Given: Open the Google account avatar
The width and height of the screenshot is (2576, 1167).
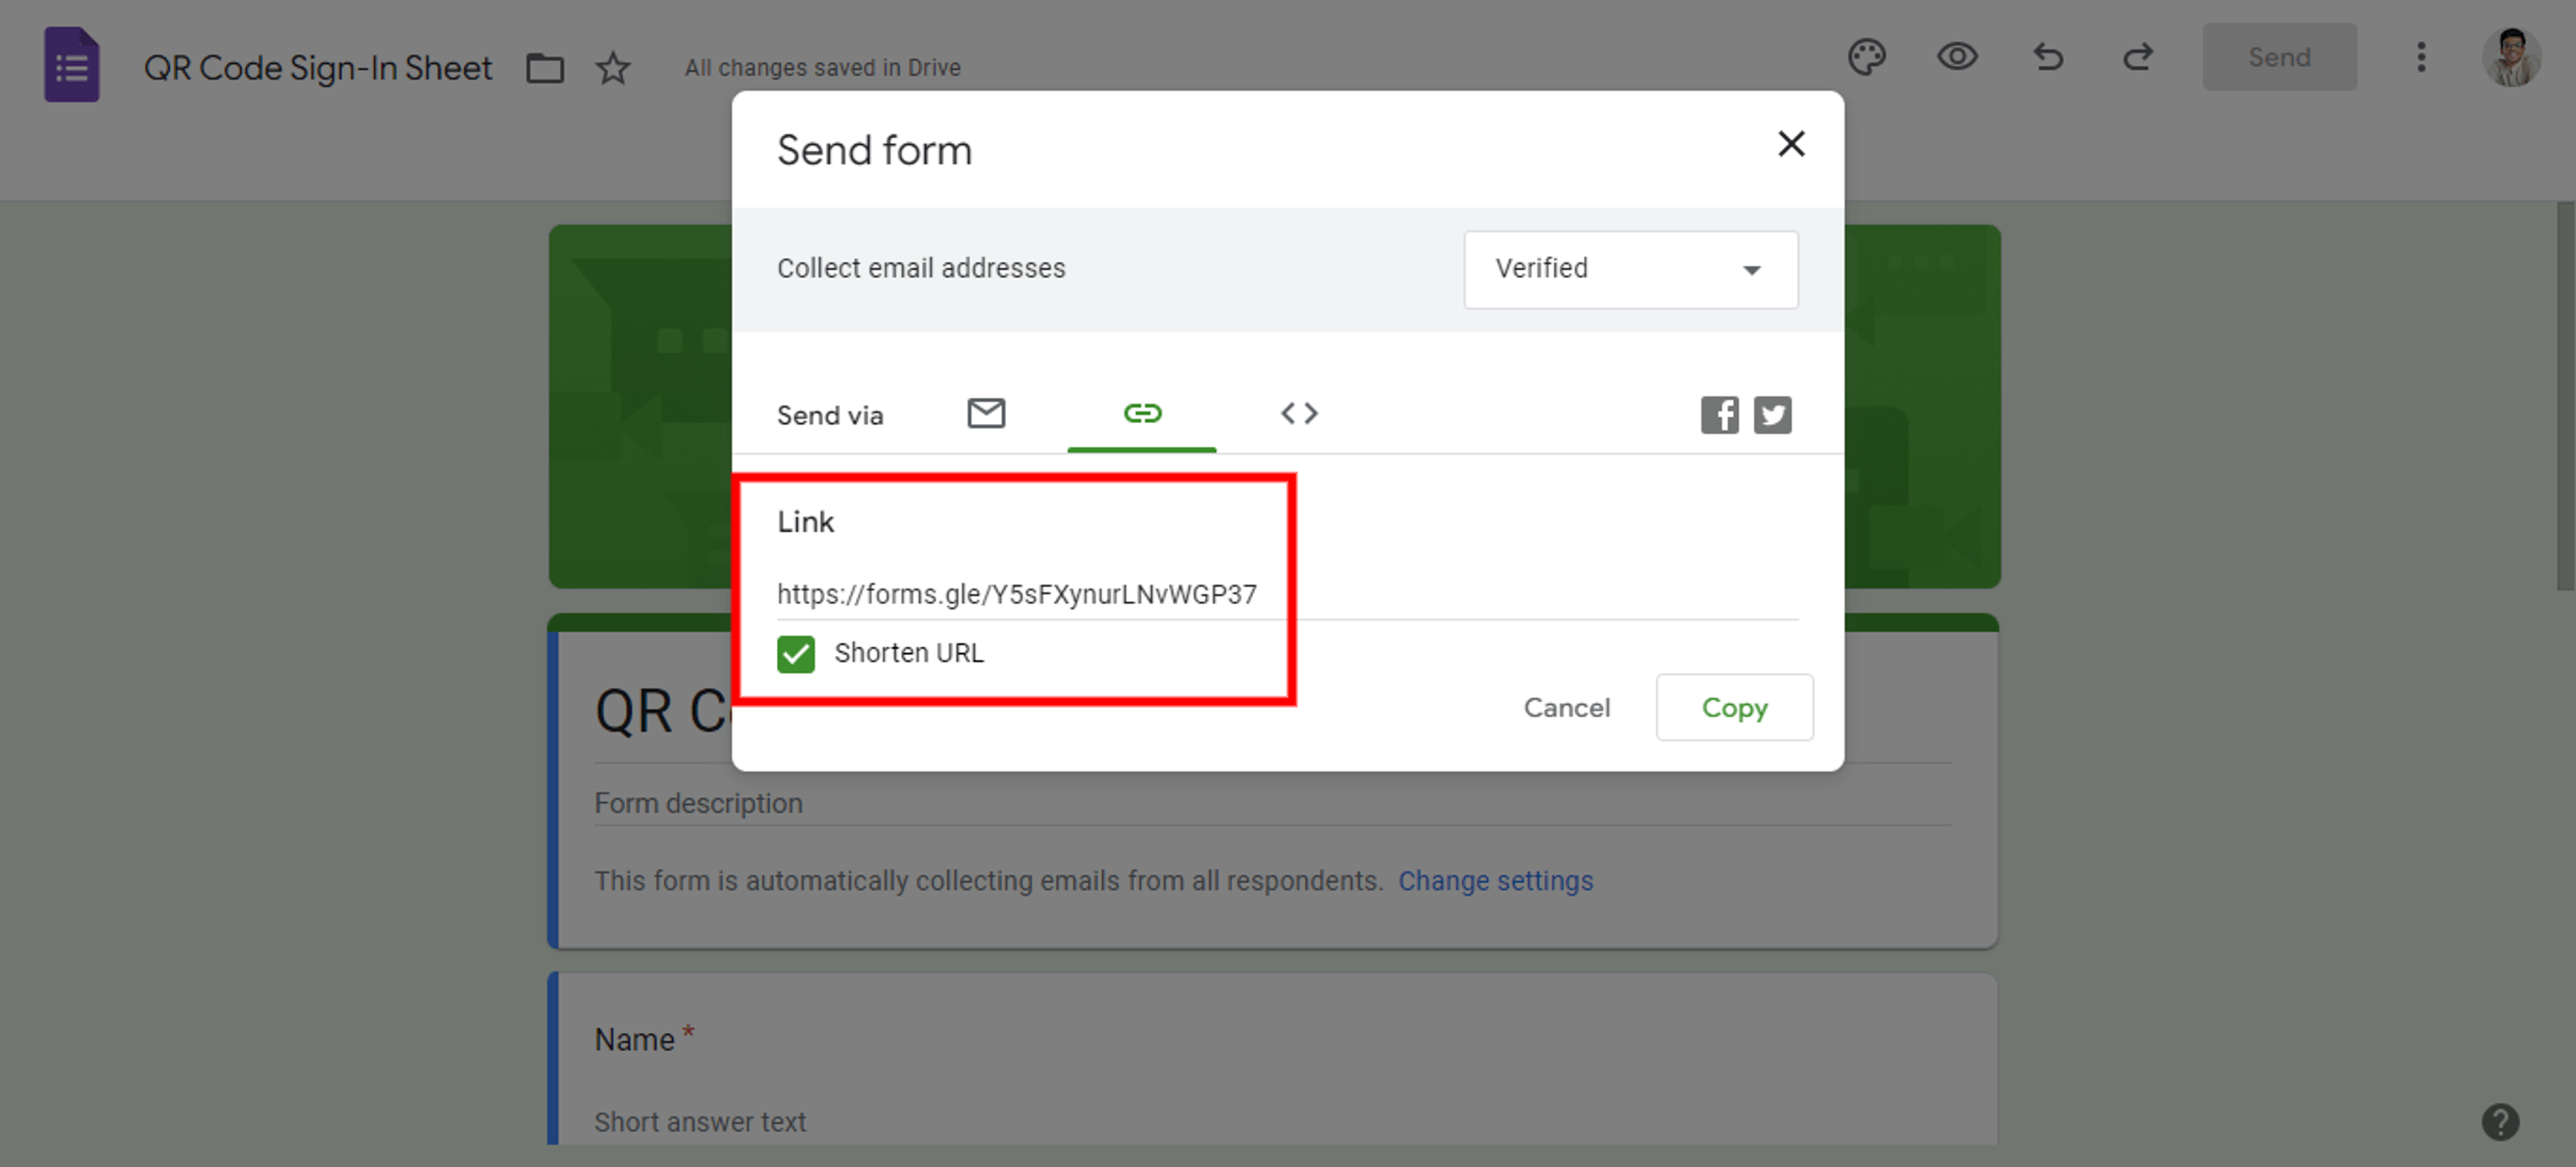Looking at the screenshot, I should pyautogui.click(x=2511, y=57).
